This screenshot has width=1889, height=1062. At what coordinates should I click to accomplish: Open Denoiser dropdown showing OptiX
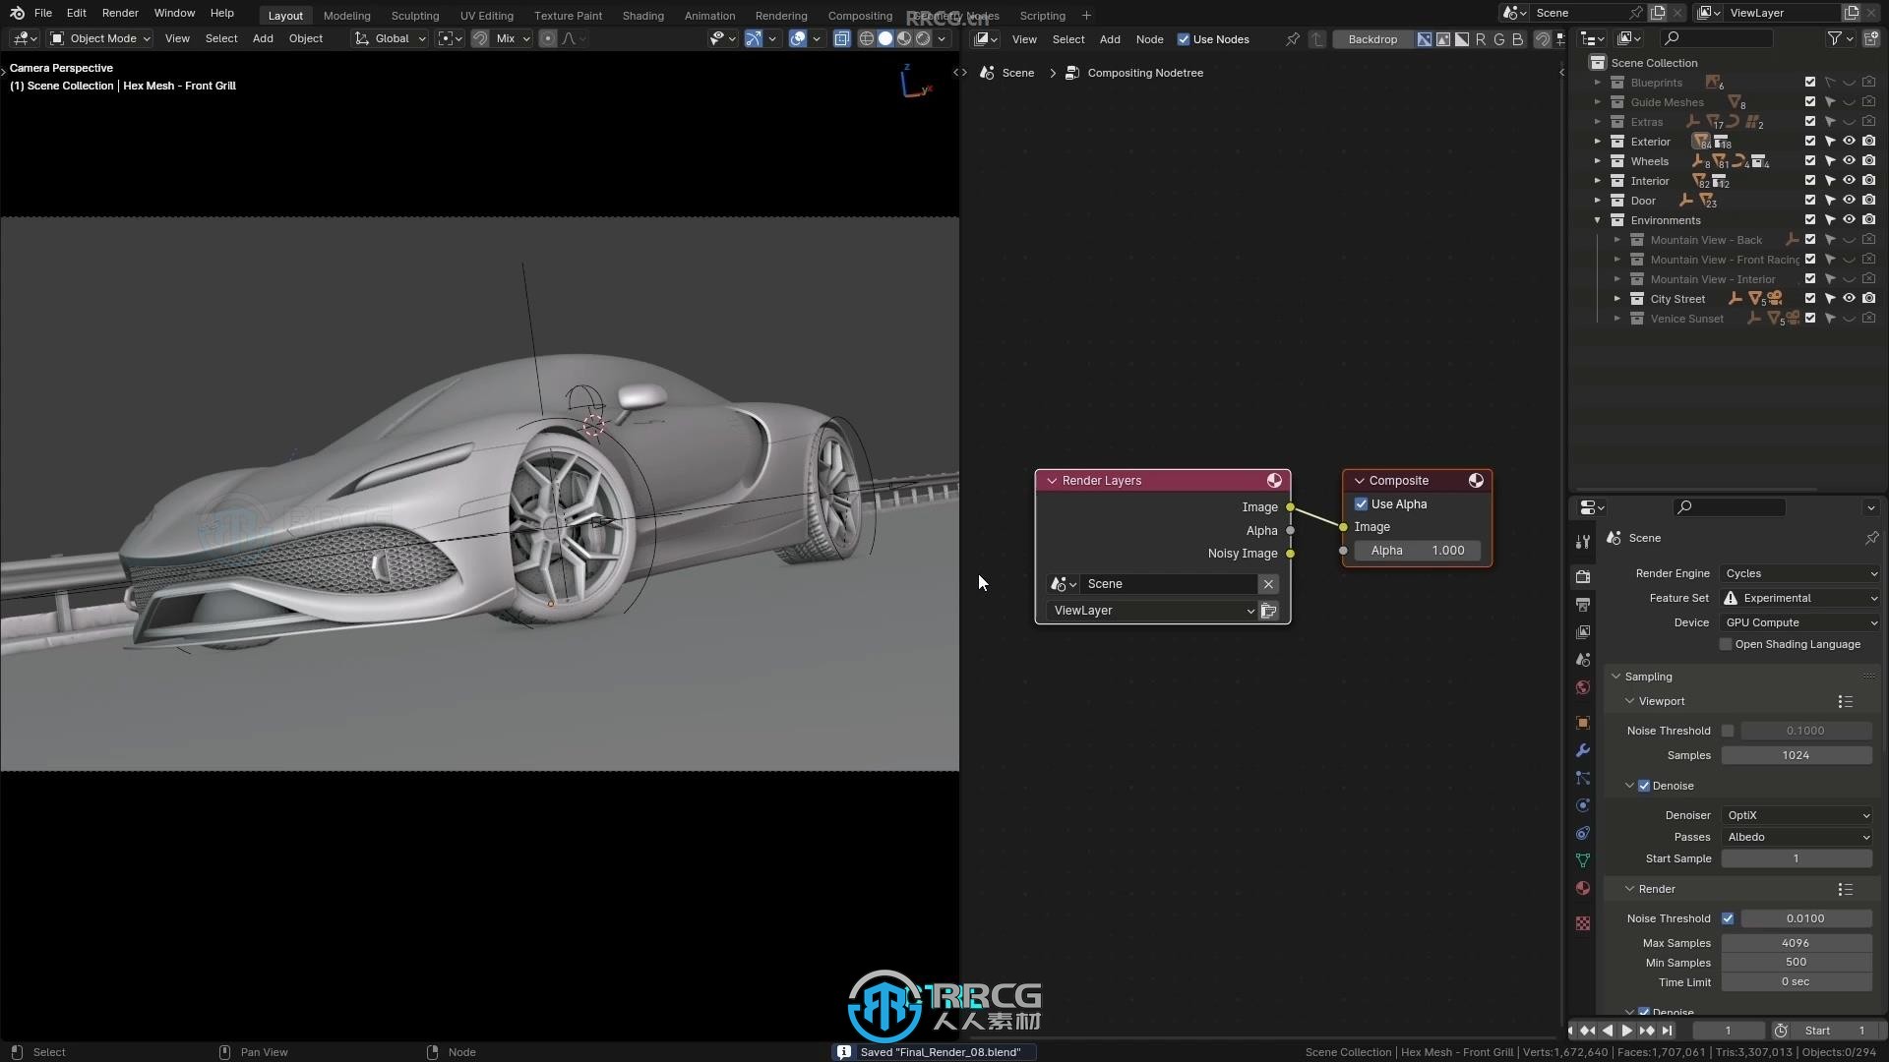[1797, 815]
